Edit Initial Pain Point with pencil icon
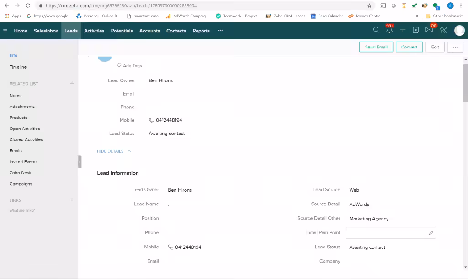This screenshot has height=279, width=468. coord(431,233)
